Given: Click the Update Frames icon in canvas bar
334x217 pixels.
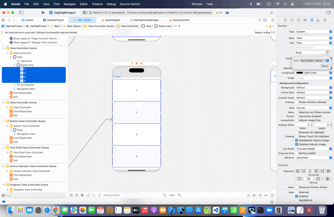Looking at the screenshot, I should point(248,195).
